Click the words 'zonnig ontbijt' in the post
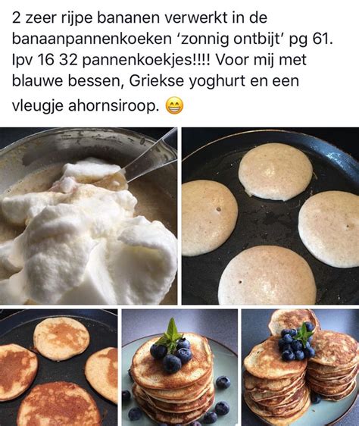The image size is (359, 426). (x=230, y=39)
